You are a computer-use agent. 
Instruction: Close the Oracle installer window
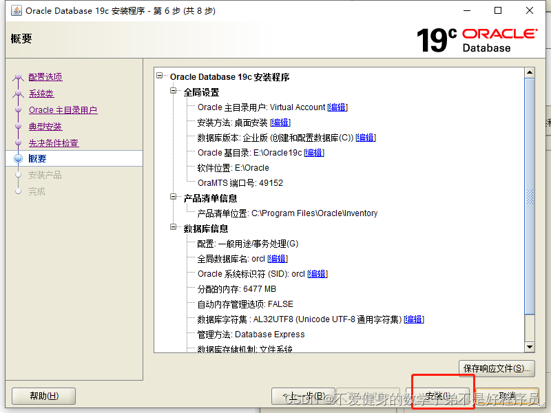(x=530, y=10)
